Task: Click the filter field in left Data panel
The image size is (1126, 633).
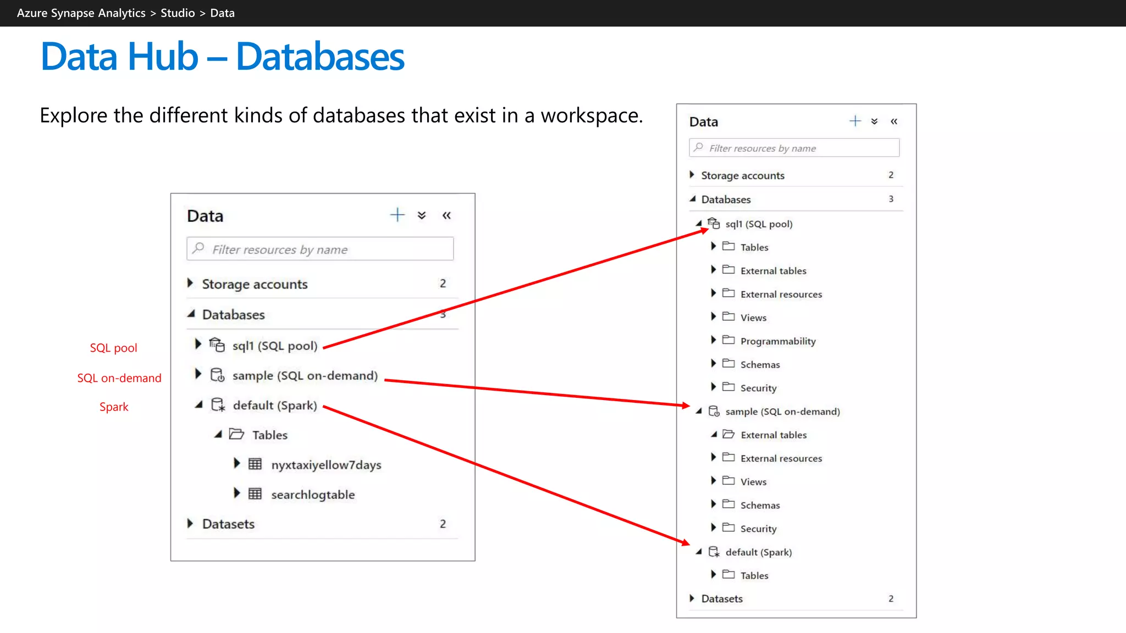Action: (x=320, y=249)
